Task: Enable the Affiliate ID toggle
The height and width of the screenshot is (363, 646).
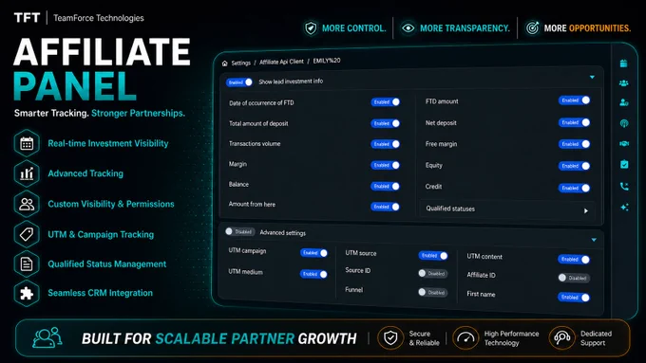Action: point(574,278)
